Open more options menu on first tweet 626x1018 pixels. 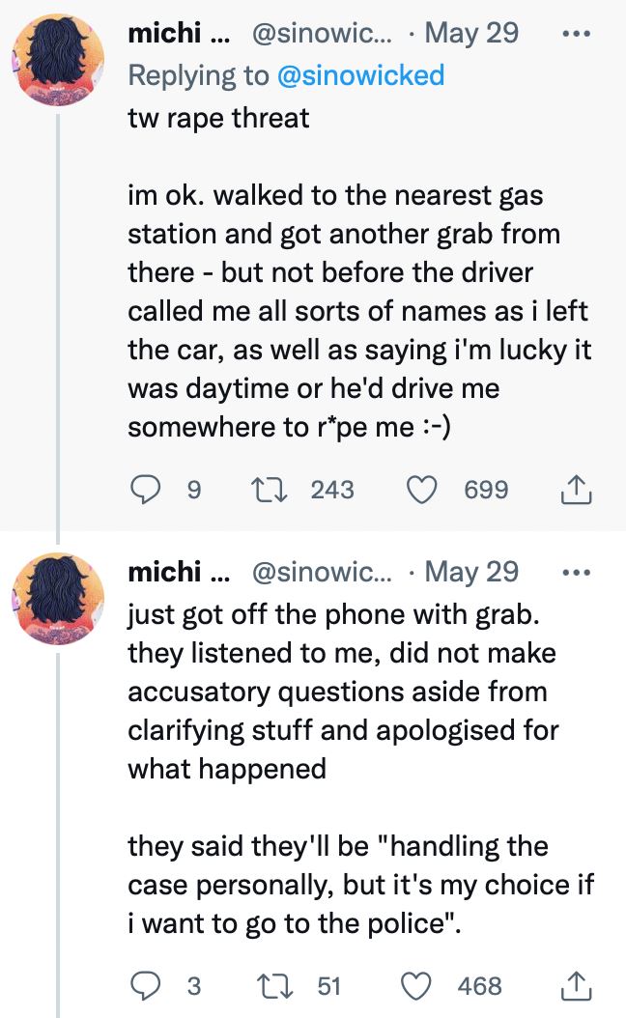[x=575, y=33]
